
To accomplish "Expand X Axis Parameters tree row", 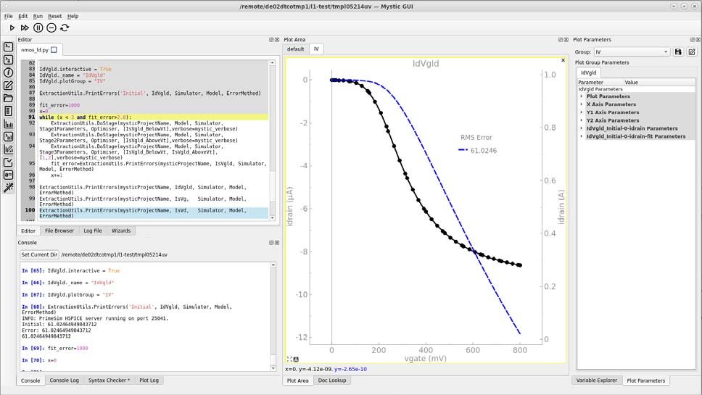I will pos(582,104).
